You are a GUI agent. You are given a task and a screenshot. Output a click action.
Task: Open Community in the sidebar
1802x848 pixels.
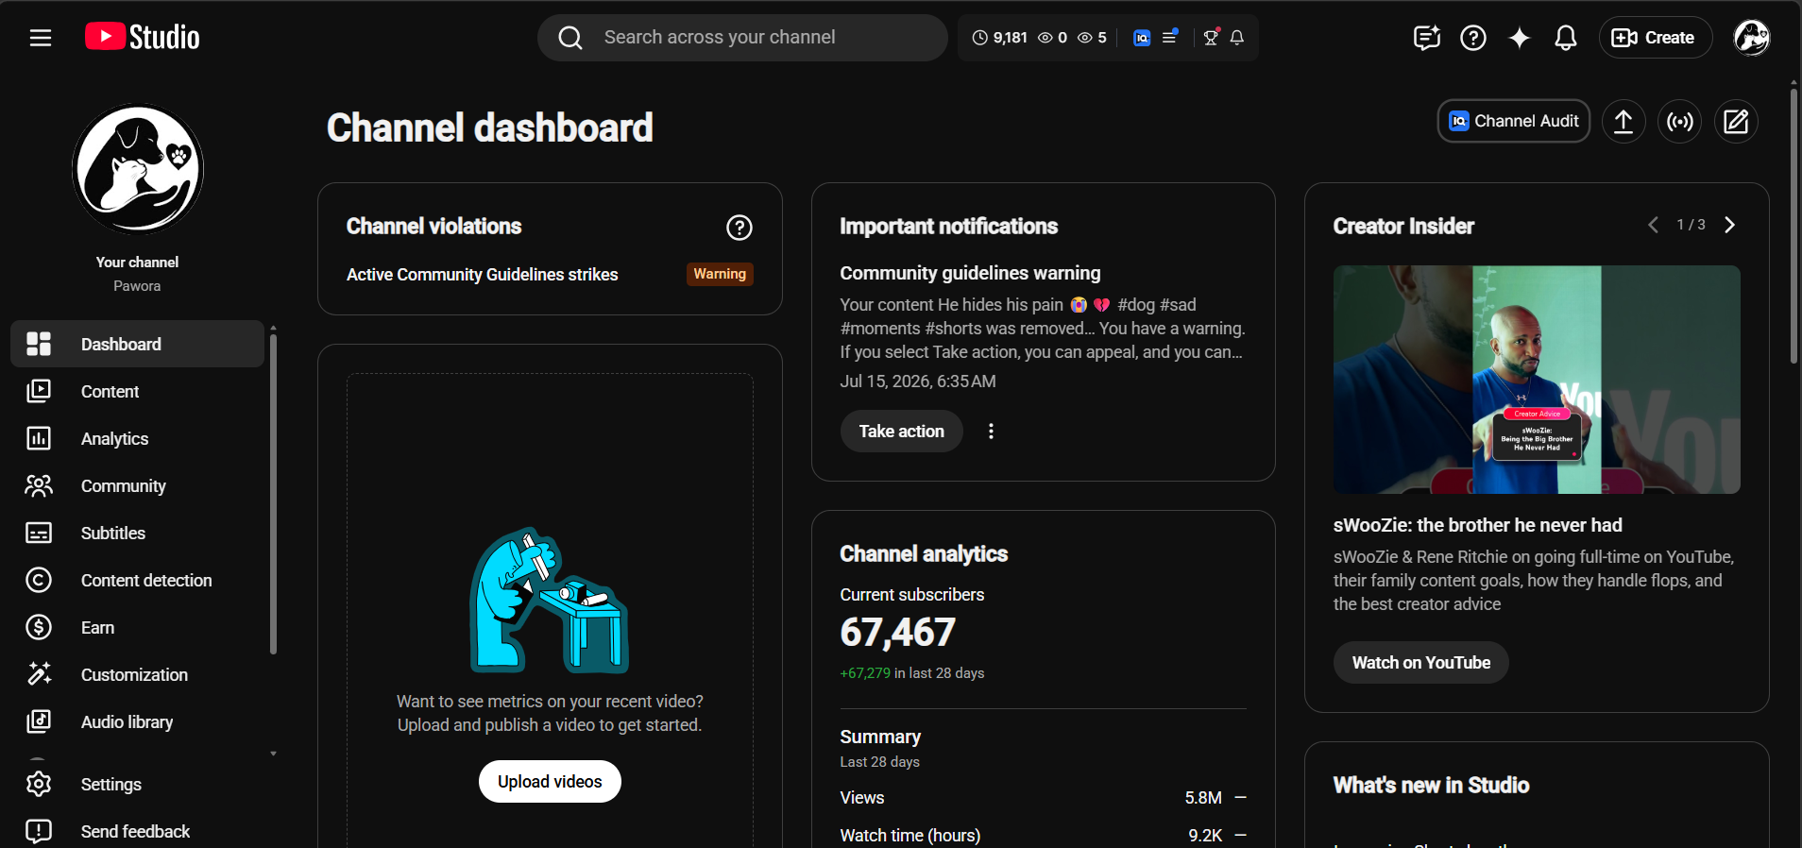[137, 485]
